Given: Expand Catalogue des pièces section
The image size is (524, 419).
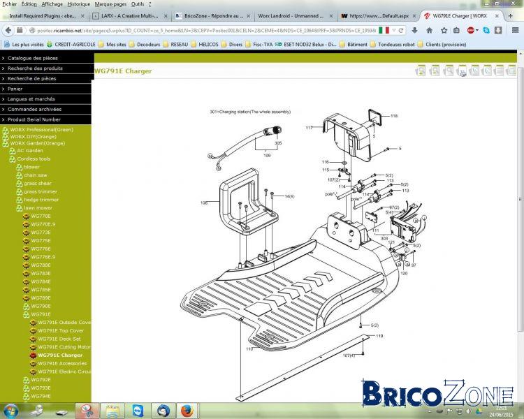Looking at the screenshot, I should tap(46, 58).
